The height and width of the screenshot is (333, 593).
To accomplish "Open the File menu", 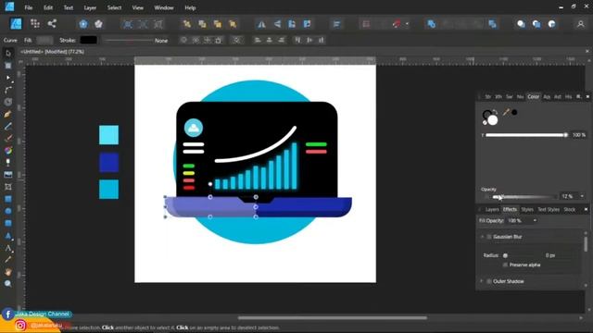I will point(29,7).
